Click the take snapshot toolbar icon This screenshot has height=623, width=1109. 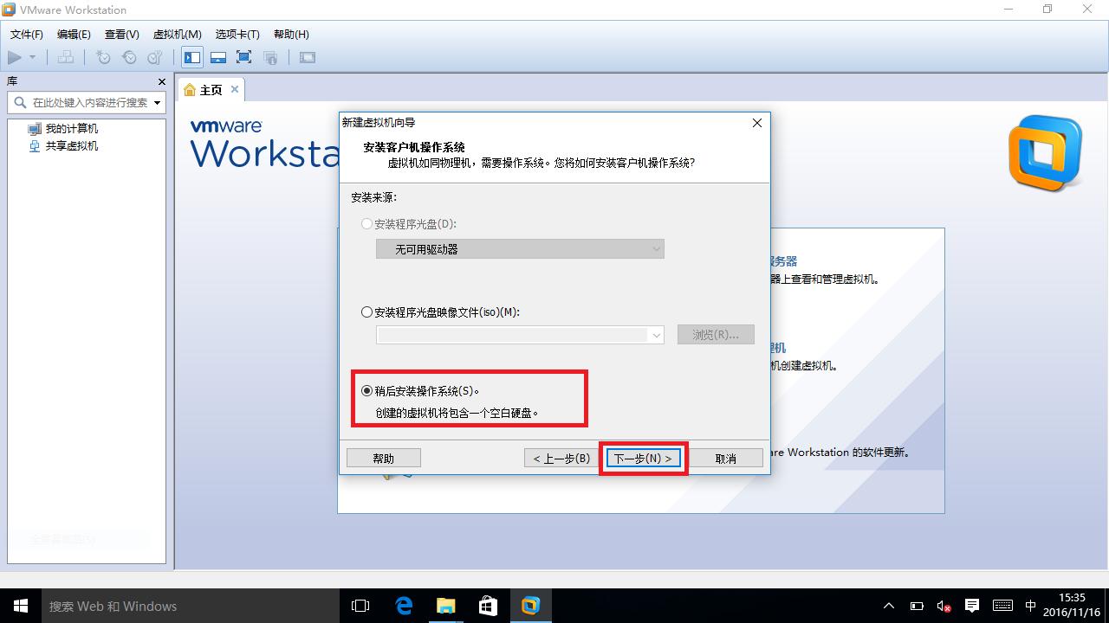(x=103, y=57)
